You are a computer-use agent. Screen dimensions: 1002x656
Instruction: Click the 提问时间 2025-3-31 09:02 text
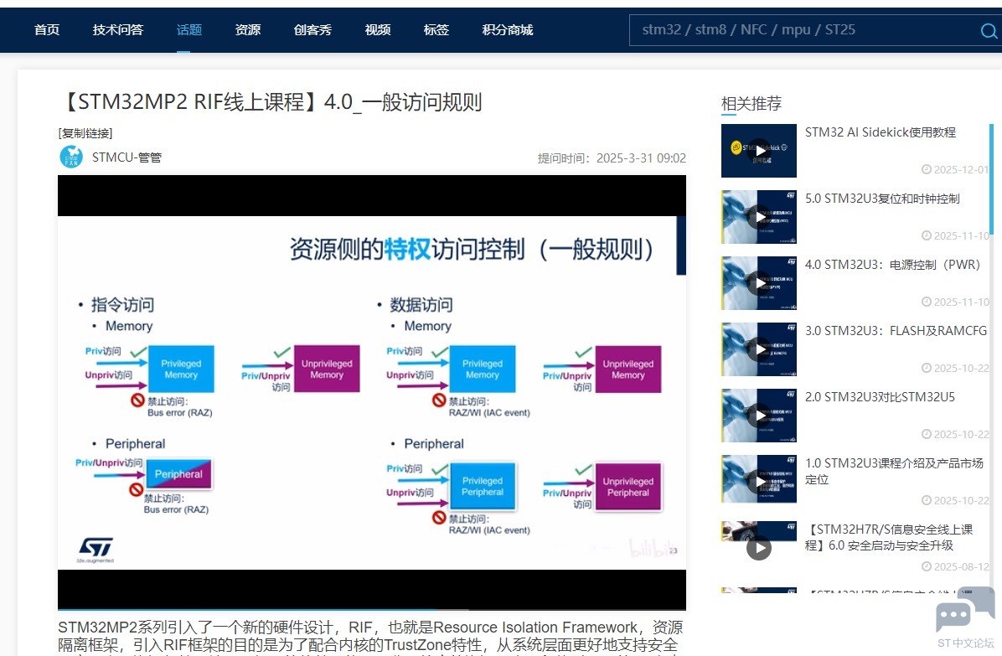click(x=612, y=158)
